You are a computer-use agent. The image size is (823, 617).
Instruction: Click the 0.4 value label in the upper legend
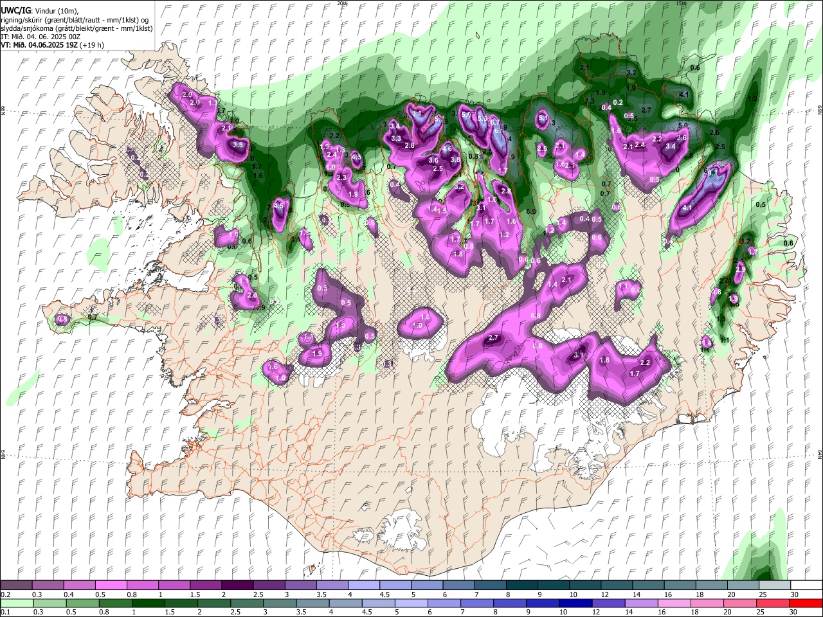click(x=69, y=595)
